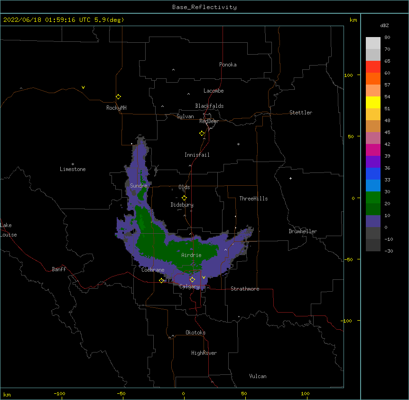Click the Okotoks city label
The height and width of the screenshot is (400, 409).
coord(195,333)
